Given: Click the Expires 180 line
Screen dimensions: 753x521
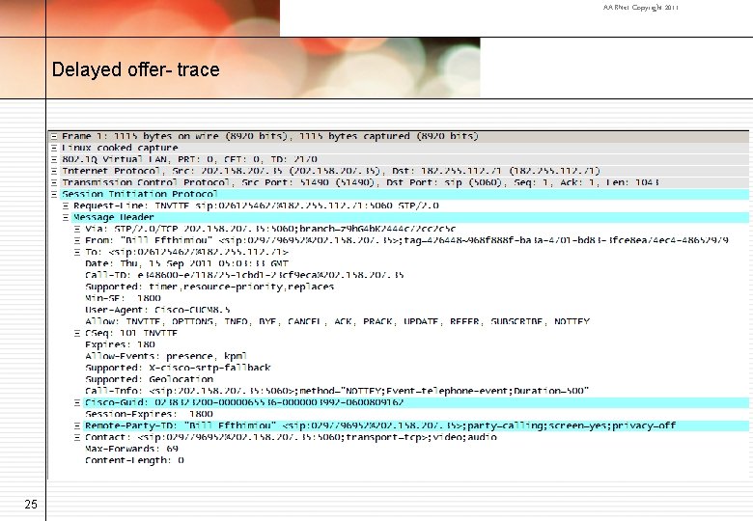Looking at the screenshot, I should coord(120,344).
